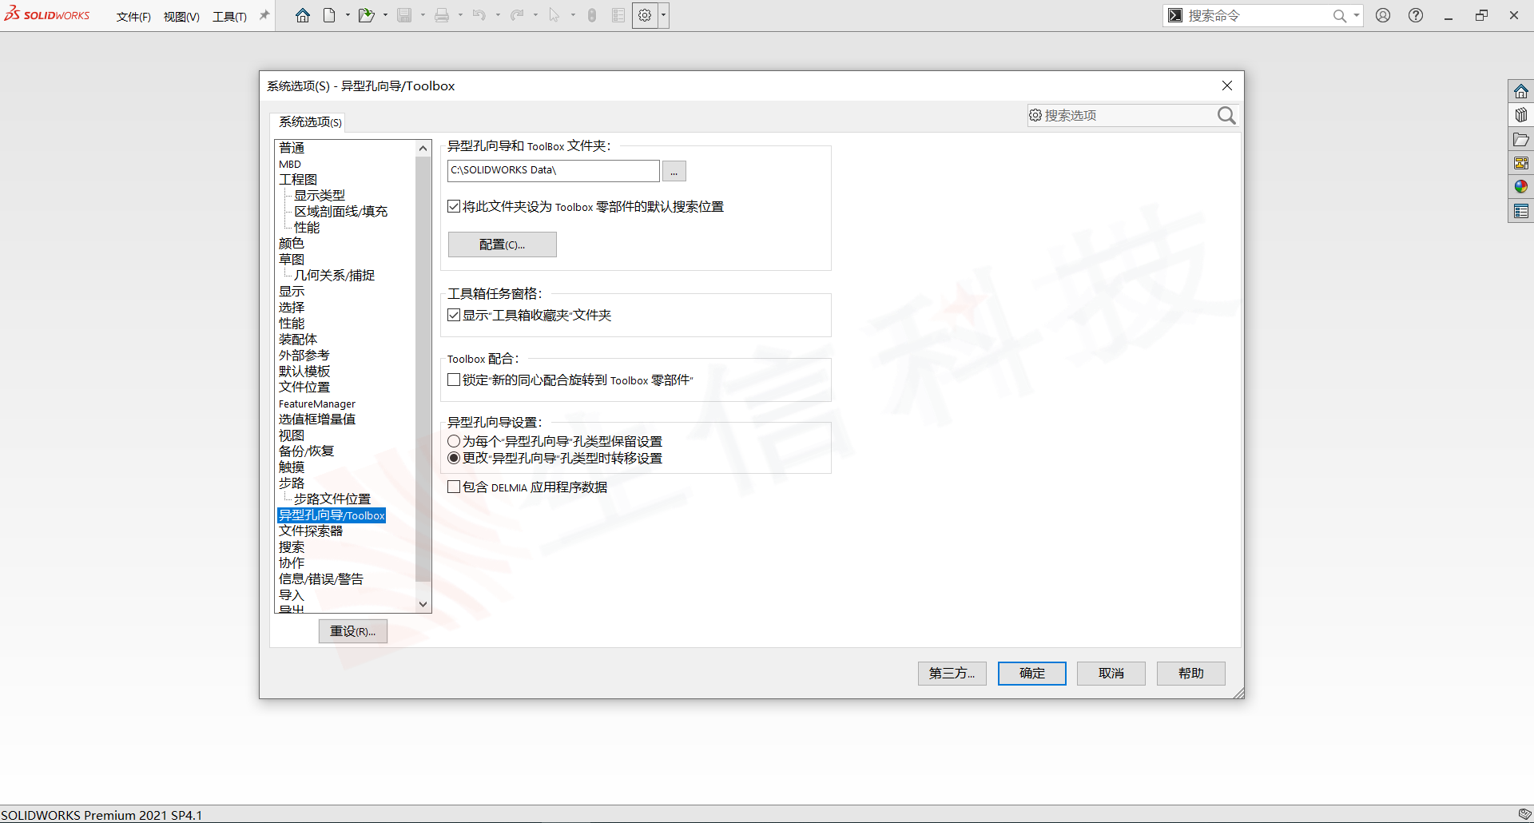This screenshot has width=1534, height=823.
Task: Create a new document via toolbar icon
Action: coord(329,15)
